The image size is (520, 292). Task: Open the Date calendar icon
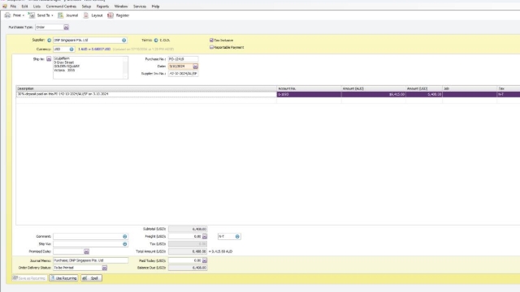[195, 67]
